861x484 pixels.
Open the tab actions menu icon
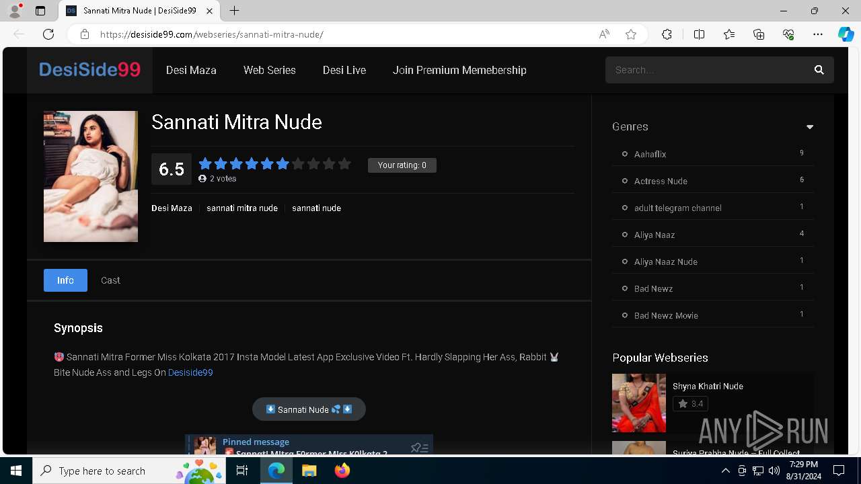pyautogui.click(x=40, y=11)
